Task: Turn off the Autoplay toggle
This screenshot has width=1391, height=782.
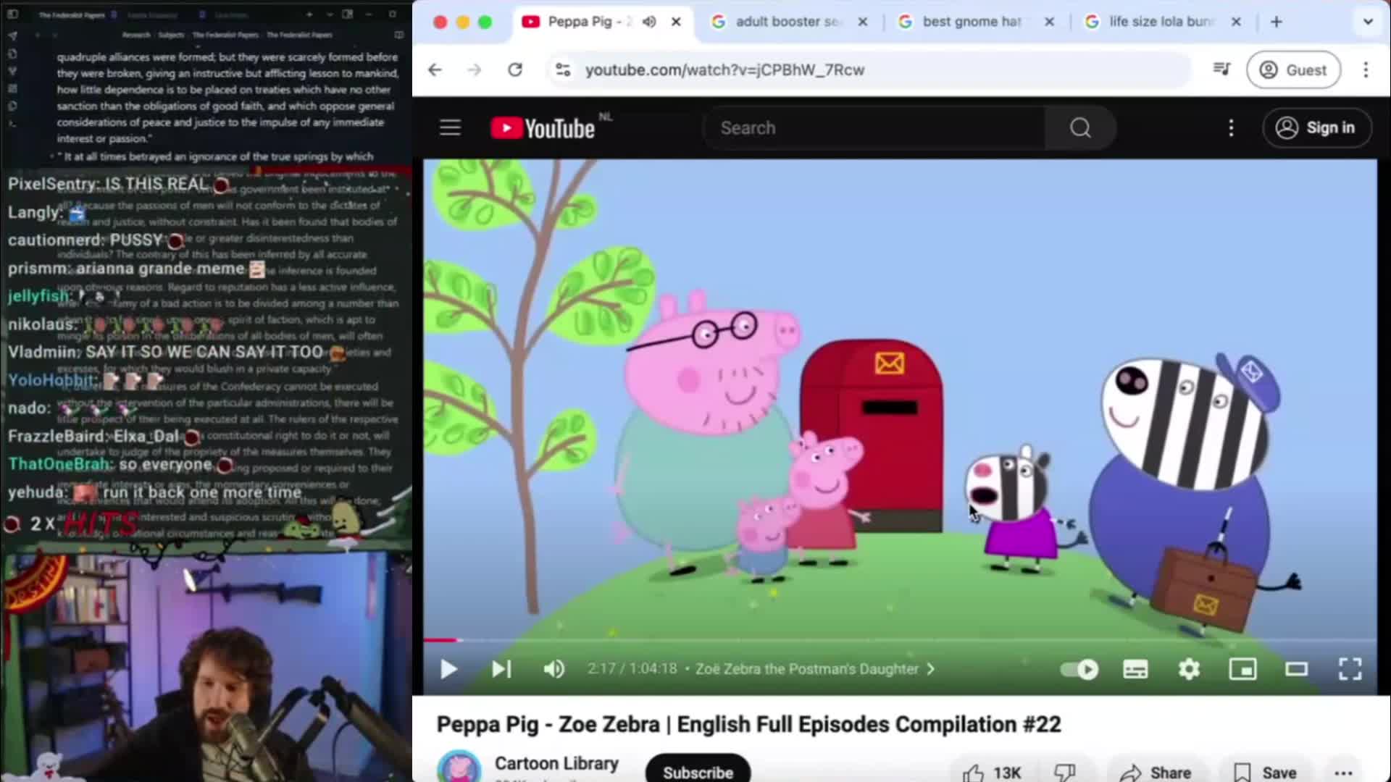Action: tap(1078, 669)
